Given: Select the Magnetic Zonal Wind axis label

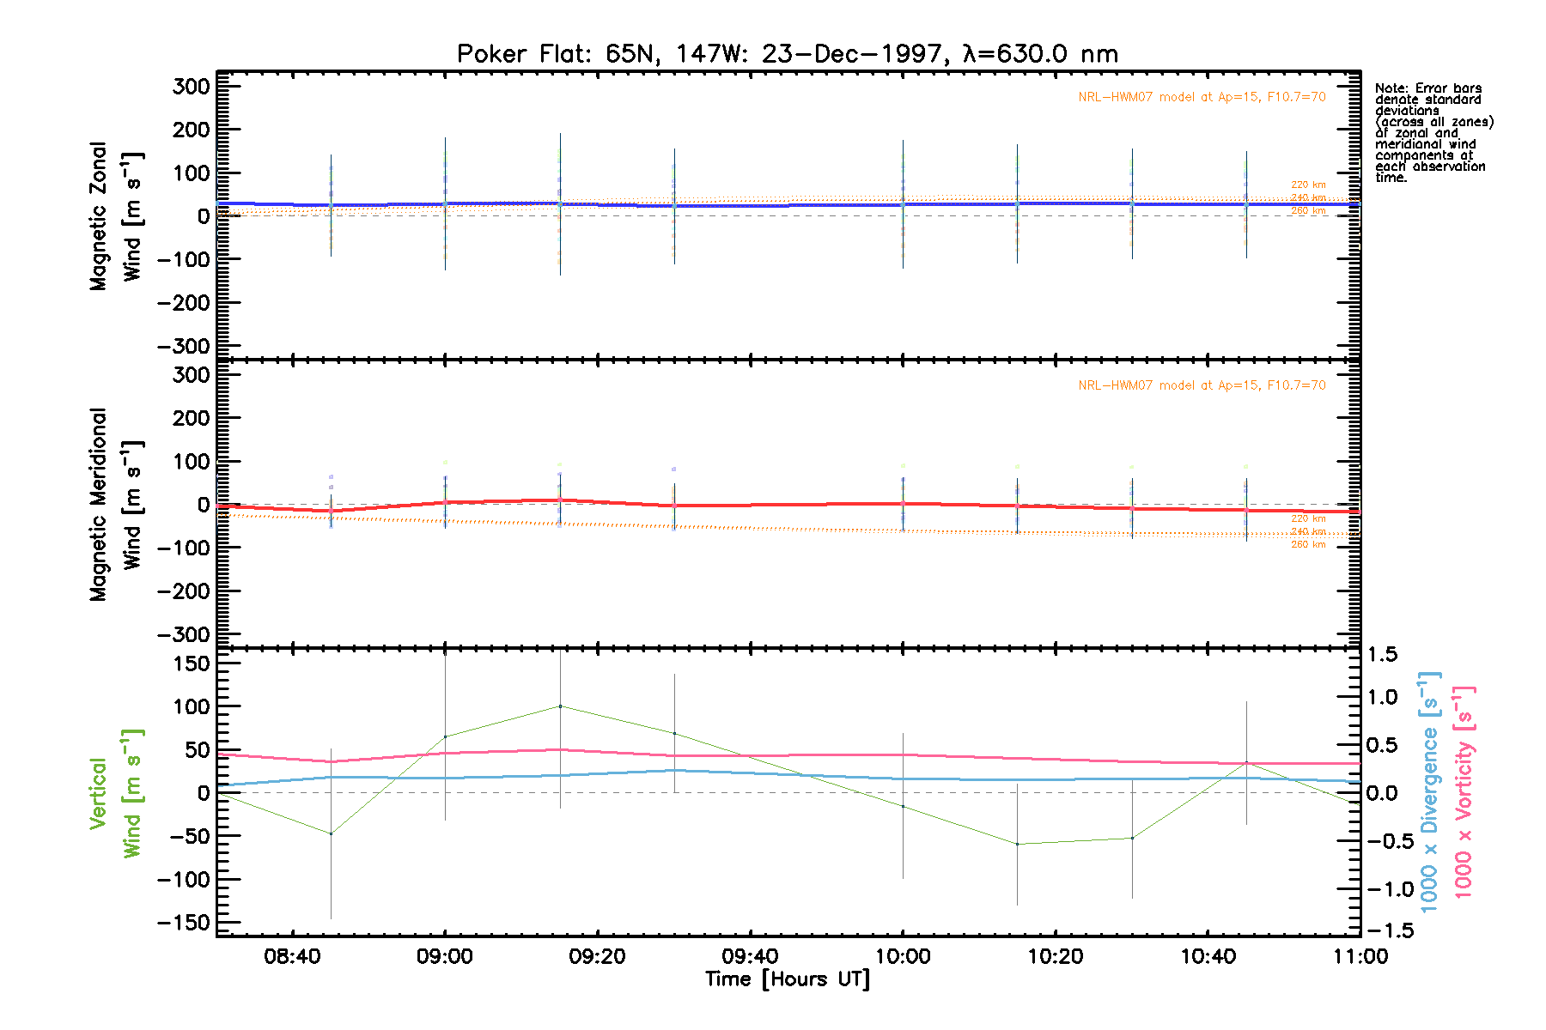Looking at the screenshot, I should click(116, 216).
